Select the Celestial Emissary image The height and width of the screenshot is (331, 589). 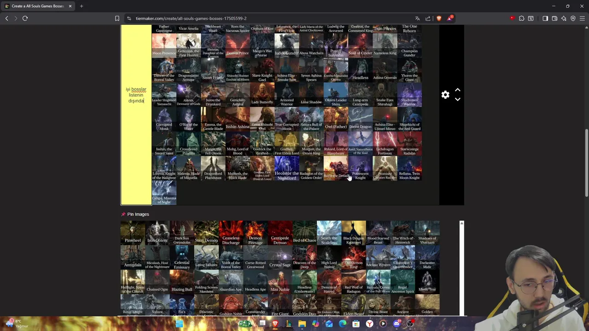pos(182,257)
